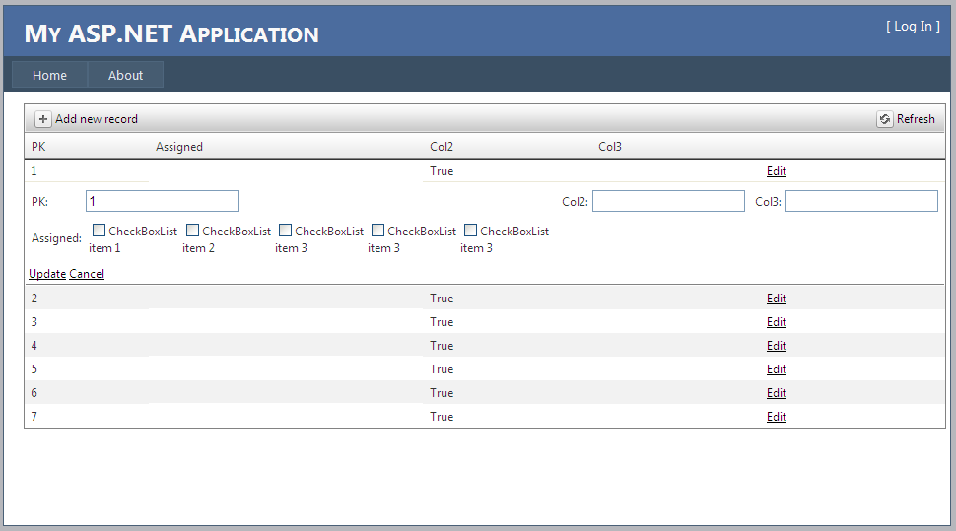Focus the Col2 input field

(668, 201)
